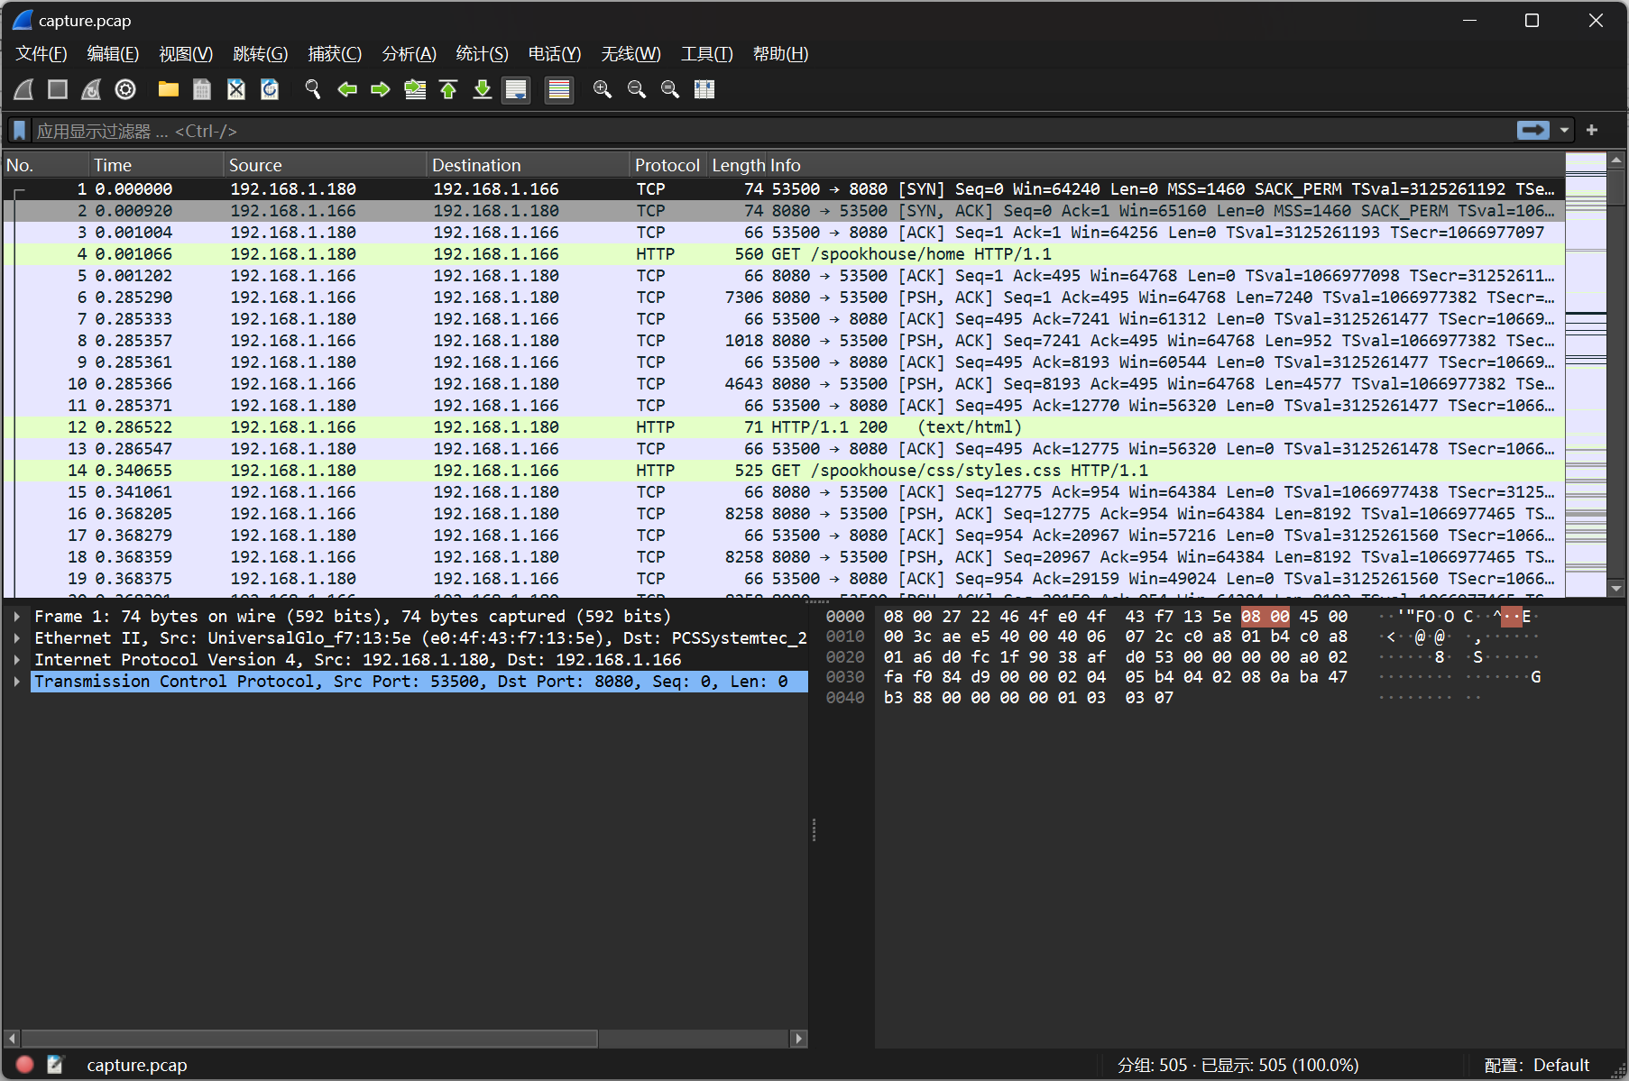Expand the Ethernet II tree node
1629x1081 pixels.
click(17, 638)
